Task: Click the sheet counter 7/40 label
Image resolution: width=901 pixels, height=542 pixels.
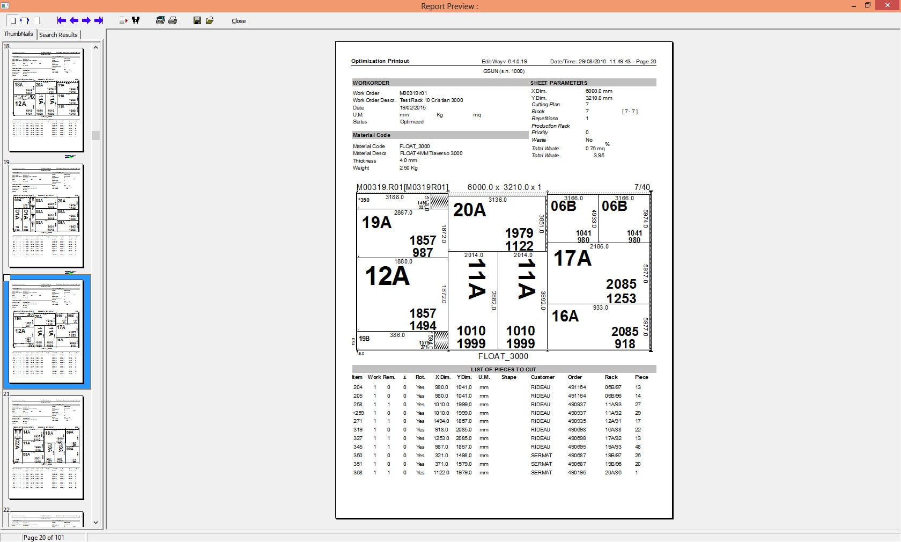Action: [642, 187]
